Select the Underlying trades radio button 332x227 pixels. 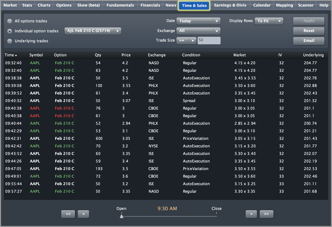pyautogui.click(x=10, y=41)
